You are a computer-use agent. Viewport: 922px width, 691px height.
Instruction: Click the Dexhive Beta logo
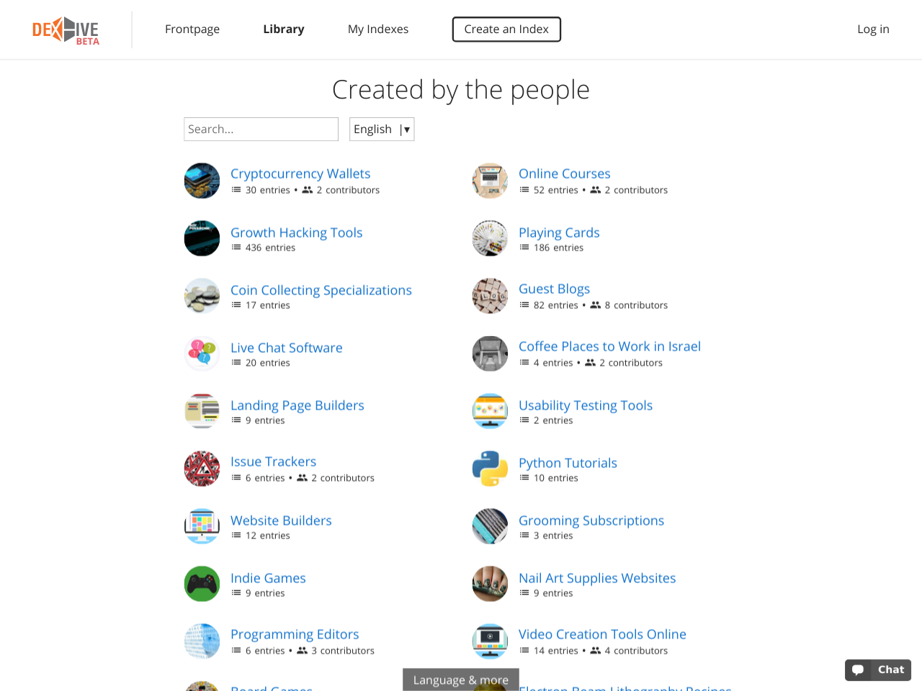point(66,30)
